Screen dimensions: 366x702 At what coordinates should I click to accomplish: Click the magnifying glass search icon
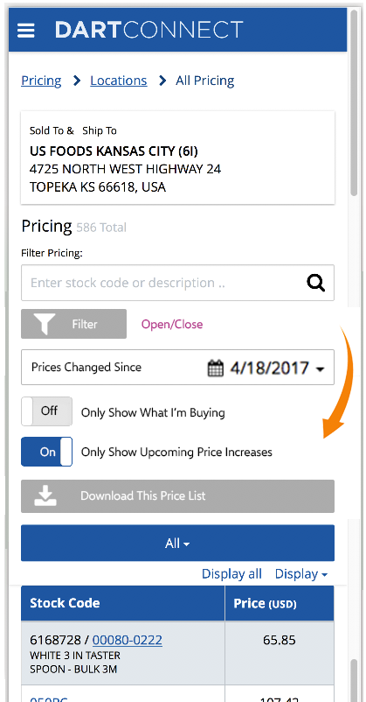tap(315, 283)
